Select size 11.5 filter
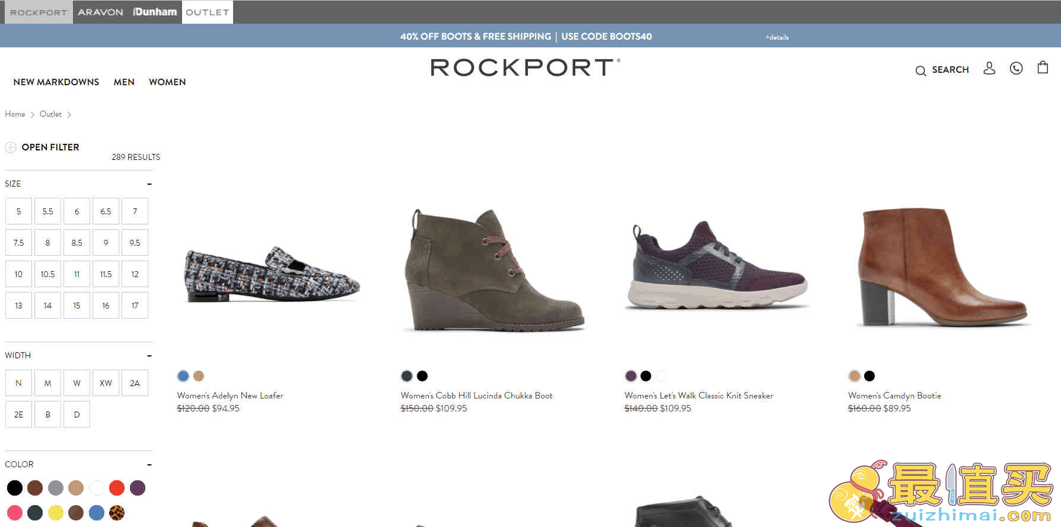The width and height of the screenshot is (1061, 527). 106,274
